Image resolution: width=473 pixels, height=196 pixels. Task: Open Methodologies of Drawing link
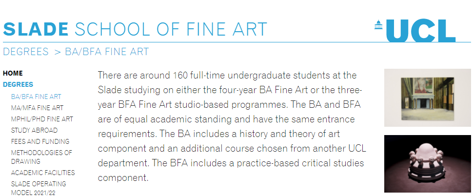coord(41,157)
